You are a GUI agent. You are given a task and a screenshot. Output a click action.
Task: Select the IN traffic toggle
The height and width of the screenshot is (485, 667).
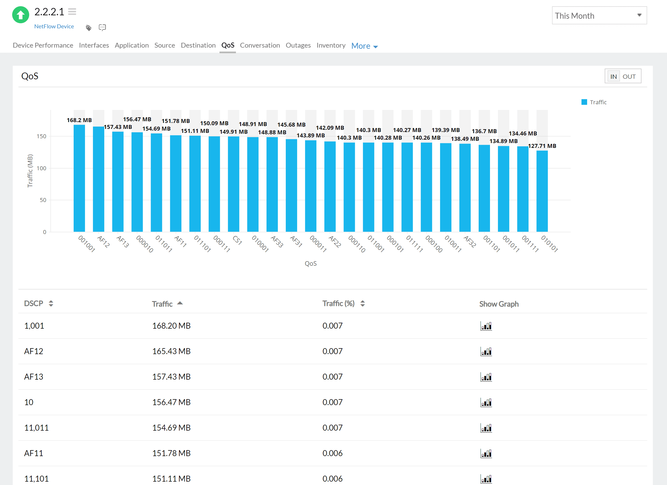(613, 76)
